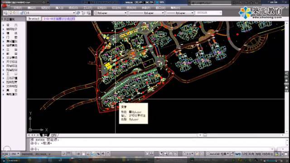The width and height of the screenshot is (290, 163).
Task: Jump to last layout tab arrow
Action: (38, 135)
